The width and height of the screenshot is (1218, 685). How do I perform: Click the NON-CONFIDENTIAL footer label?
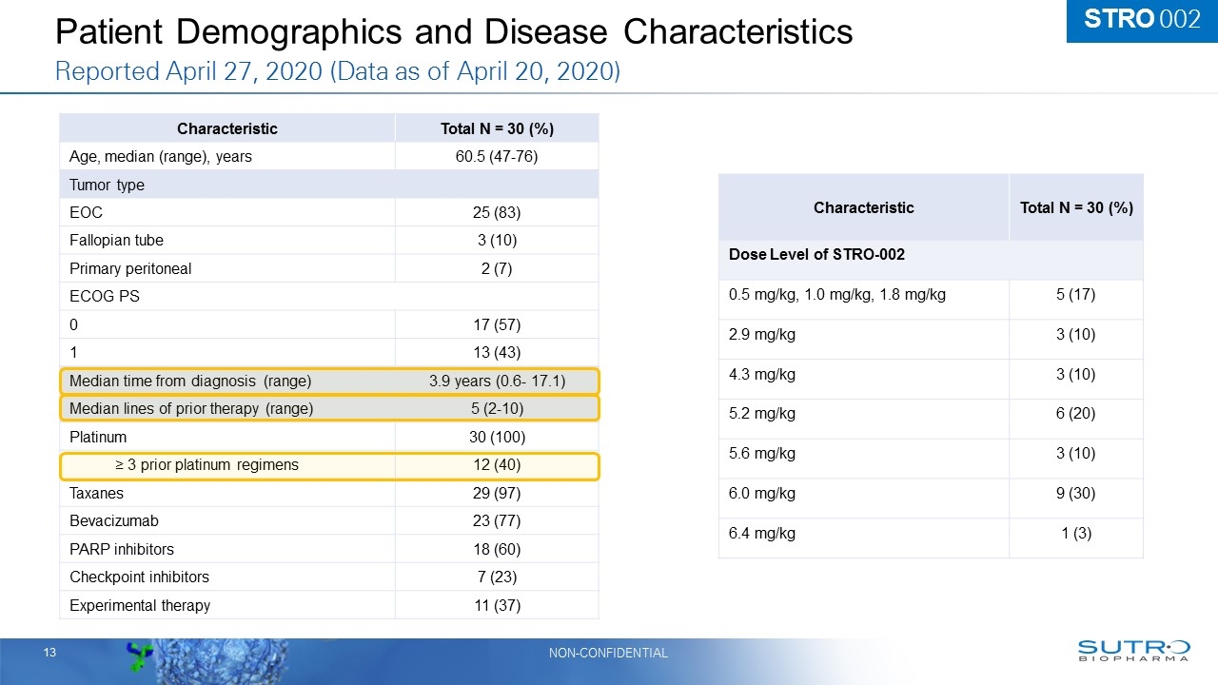(608, 654)
